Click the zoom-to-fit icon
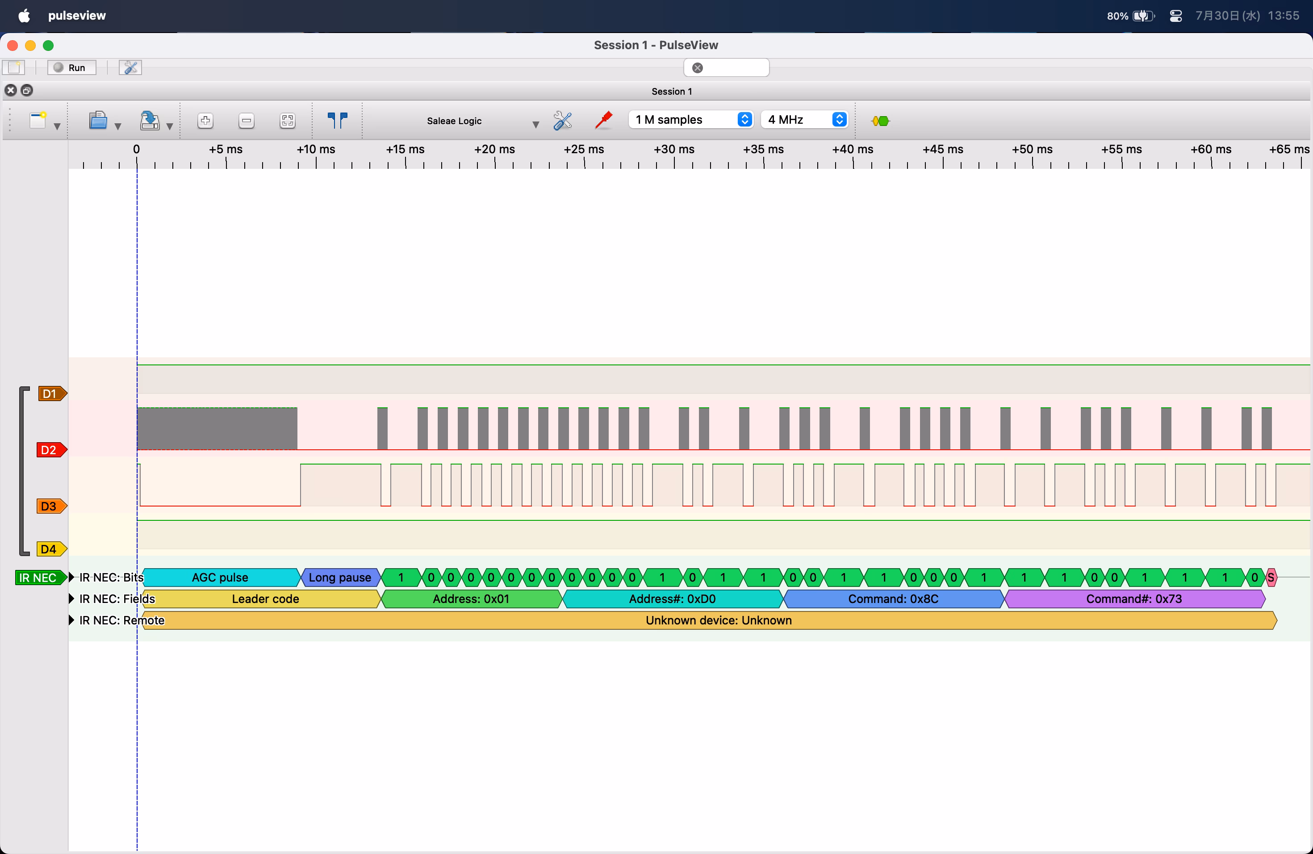This screenshot has width=1313, height=854. (x=288, y=121)
